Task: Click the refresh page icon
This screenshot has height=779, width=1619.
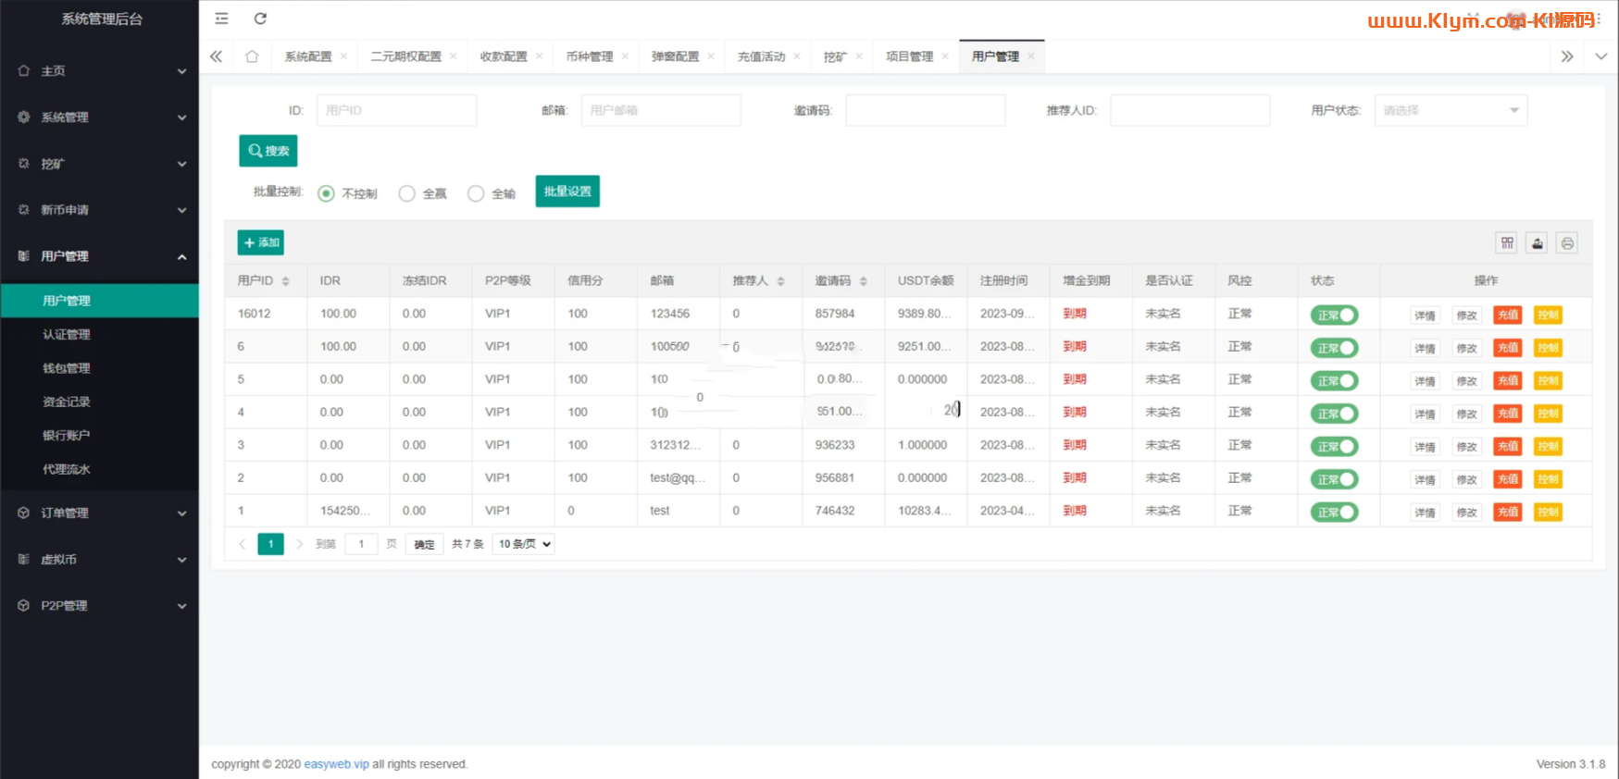Action: coord(260,19)
